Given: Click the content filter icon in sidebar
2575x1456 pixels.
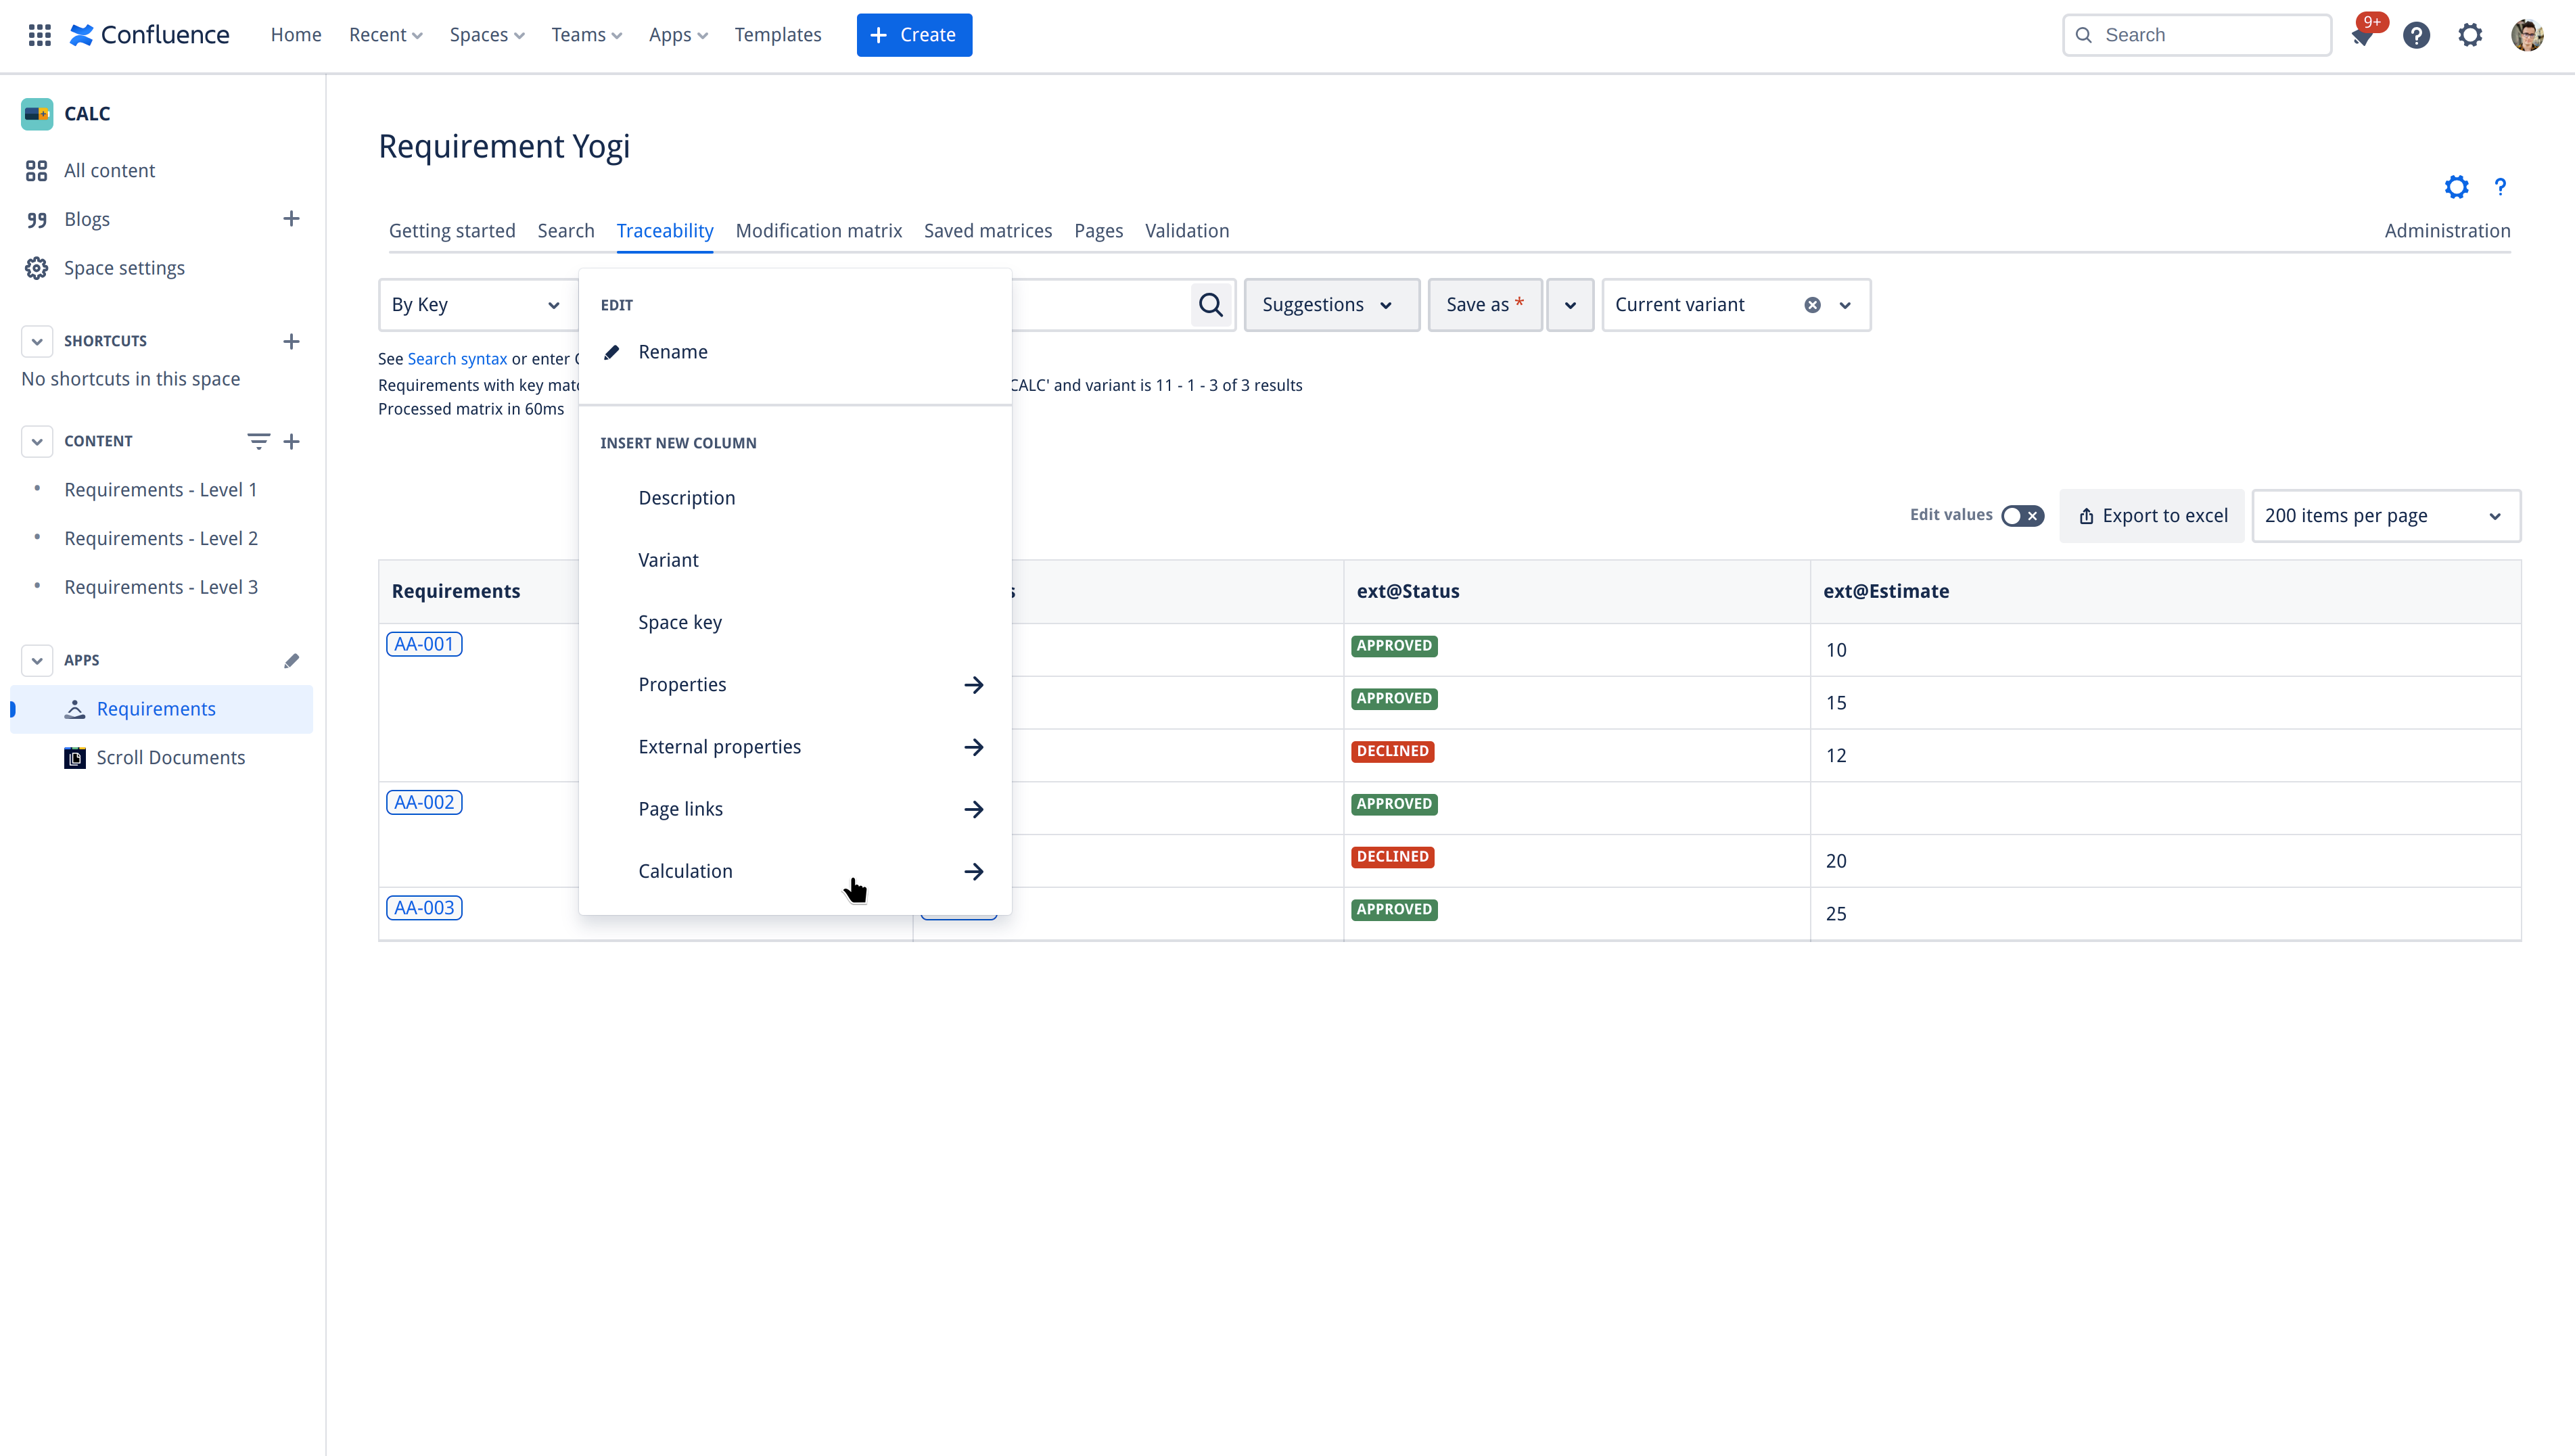Looking at the screenshot, I should click(258, 441).
